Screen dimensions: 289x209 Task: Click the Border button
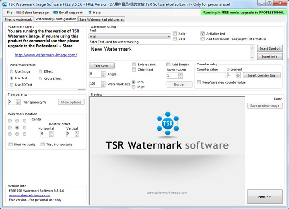coord(179,84)
